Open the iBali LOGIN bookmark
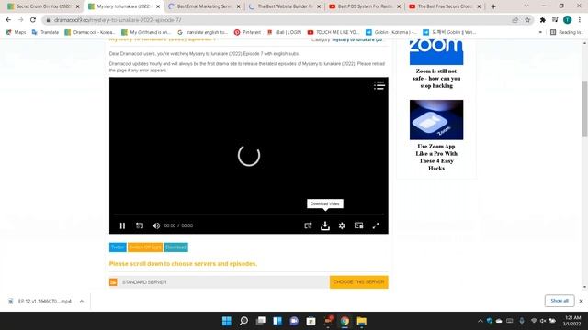 [284, 33]
